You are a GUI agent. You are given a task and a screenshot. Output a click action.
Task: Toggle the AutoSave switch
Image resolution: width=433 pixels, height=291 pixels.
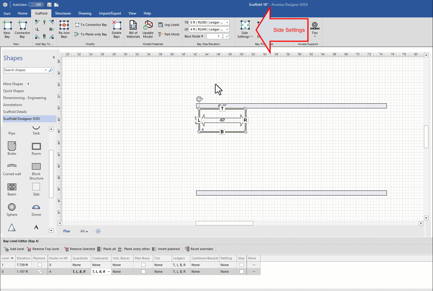[x=36, y=5]
